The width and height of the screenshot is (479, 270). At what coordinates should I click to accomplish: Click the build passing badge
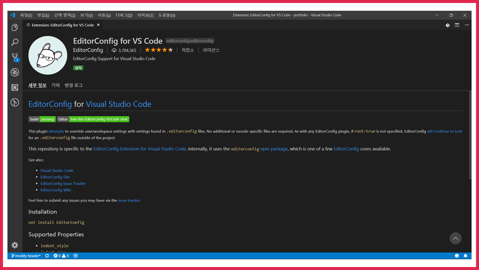click(42, 119)
